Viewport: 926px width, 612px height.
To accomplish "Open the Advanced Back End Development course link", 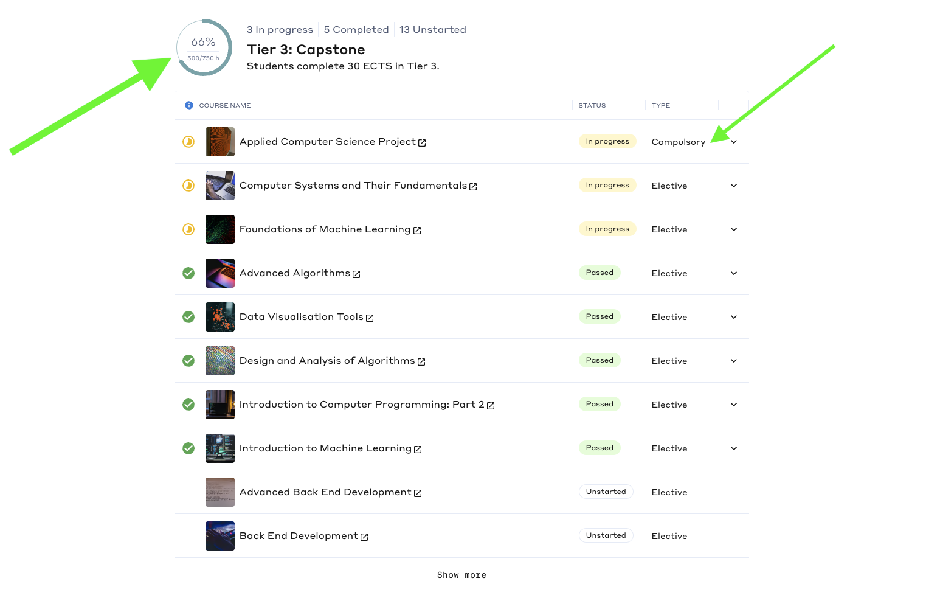I will pos(325,492).
